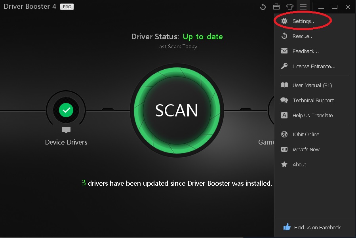Open the Tools briefcase icon
The width and height of the screenshot is (356, 238).
click(276, 7)
